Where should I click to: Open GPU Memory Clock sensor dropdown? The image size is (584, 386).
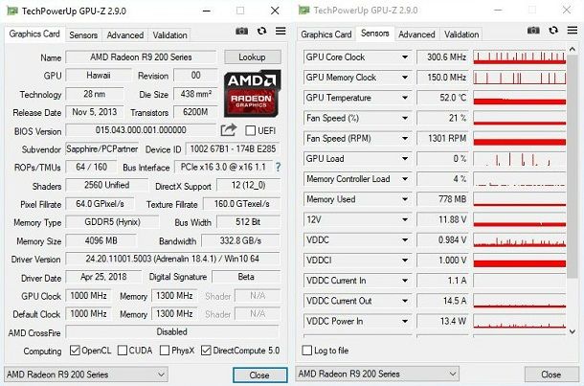point(404,78)
